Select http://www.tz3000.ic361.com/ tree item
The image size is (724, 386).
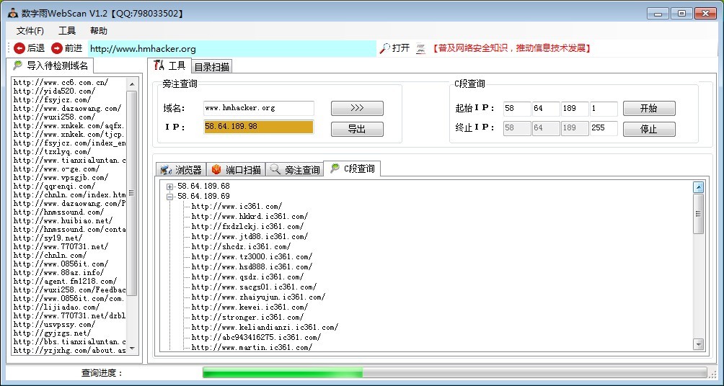(x=252, y=257)
